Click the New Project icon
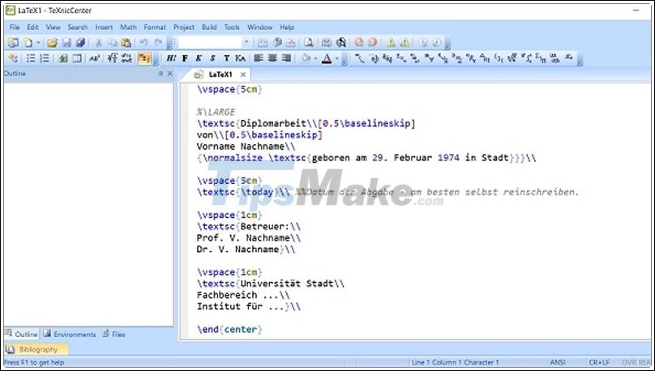 coord(13,43)
